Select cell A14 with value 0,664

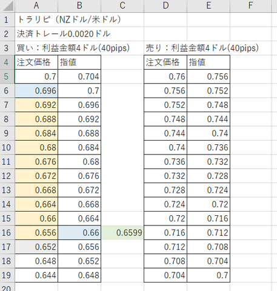pyautogui.click(x=36, y=204)
